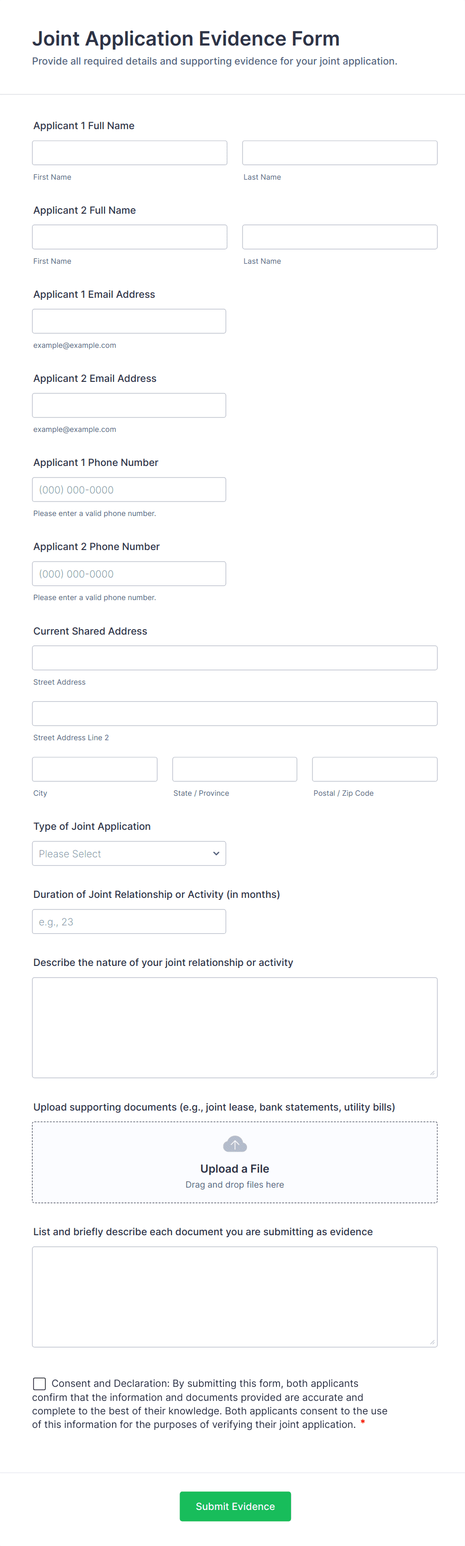Select the Postal / Zip Code field

click(x=374, y=769)
